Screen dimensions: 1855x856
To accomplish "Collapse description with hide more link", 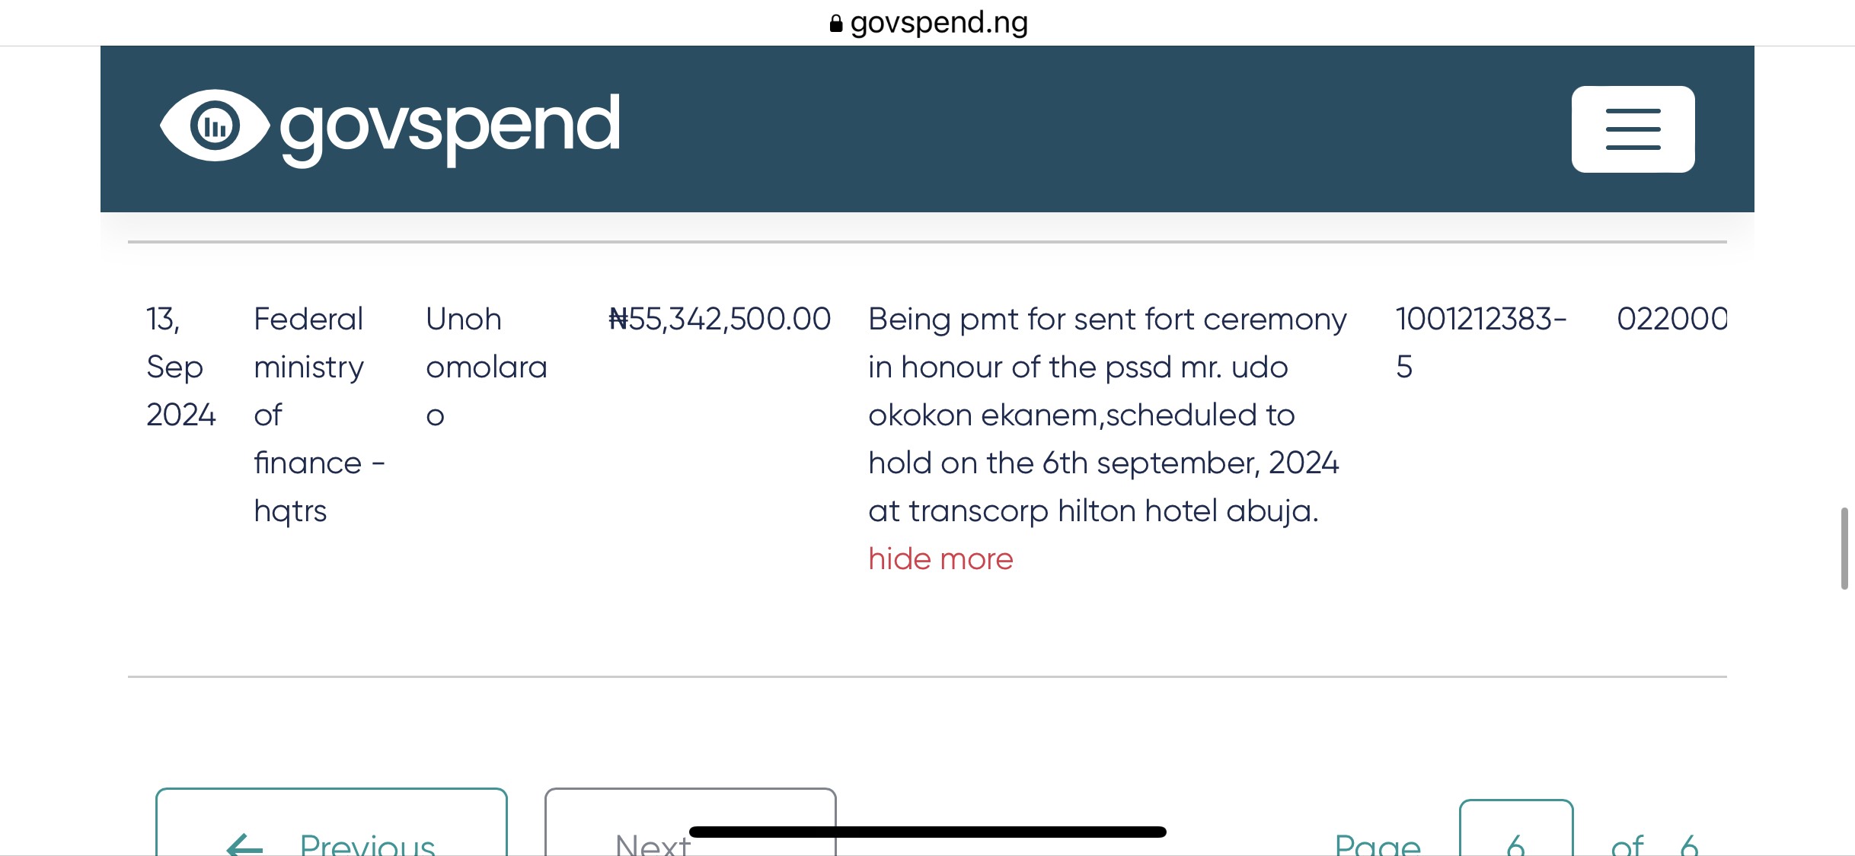I will (x=940, y=558).
